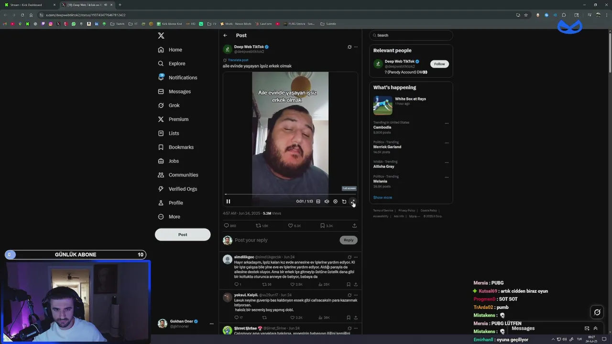Open Bookmarks in the sidebar
This screenshot has height=344, width=612.
tap(175, 147)
